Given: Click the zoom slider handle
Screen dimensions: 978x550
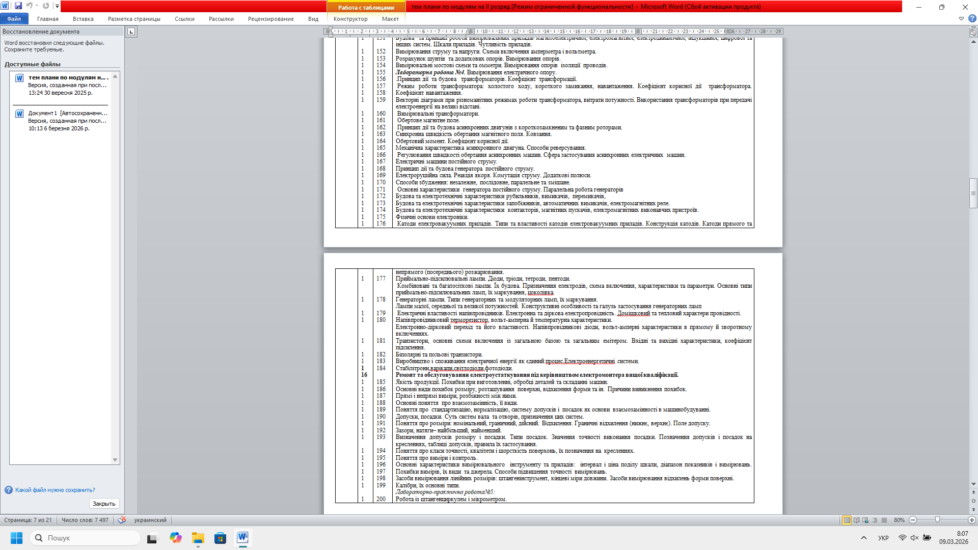Looking at the screenshot, I should click(937, 520).
